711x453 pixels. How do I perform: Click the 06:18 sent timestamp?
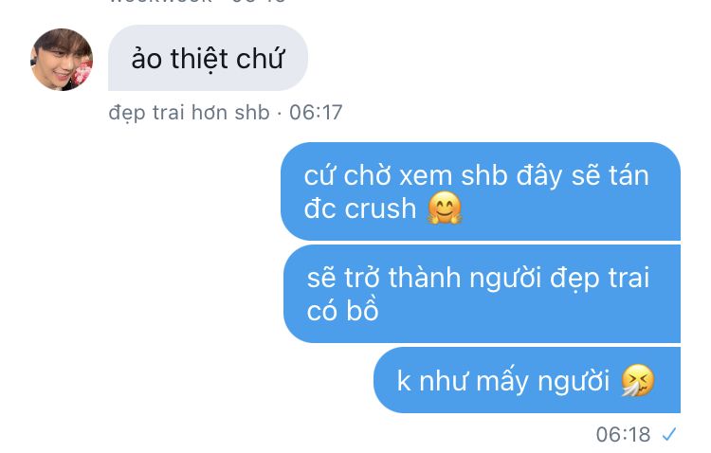(623, 434)
